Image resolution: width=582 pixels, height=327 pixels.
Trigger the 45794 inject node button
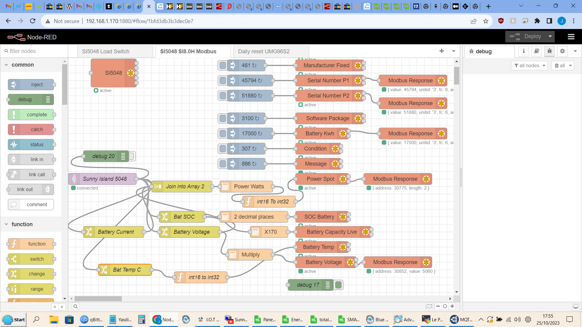click(223, 81)
